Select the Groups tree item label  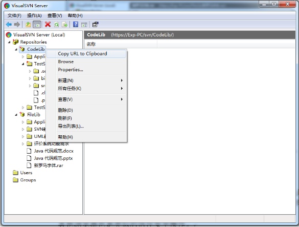28,180
